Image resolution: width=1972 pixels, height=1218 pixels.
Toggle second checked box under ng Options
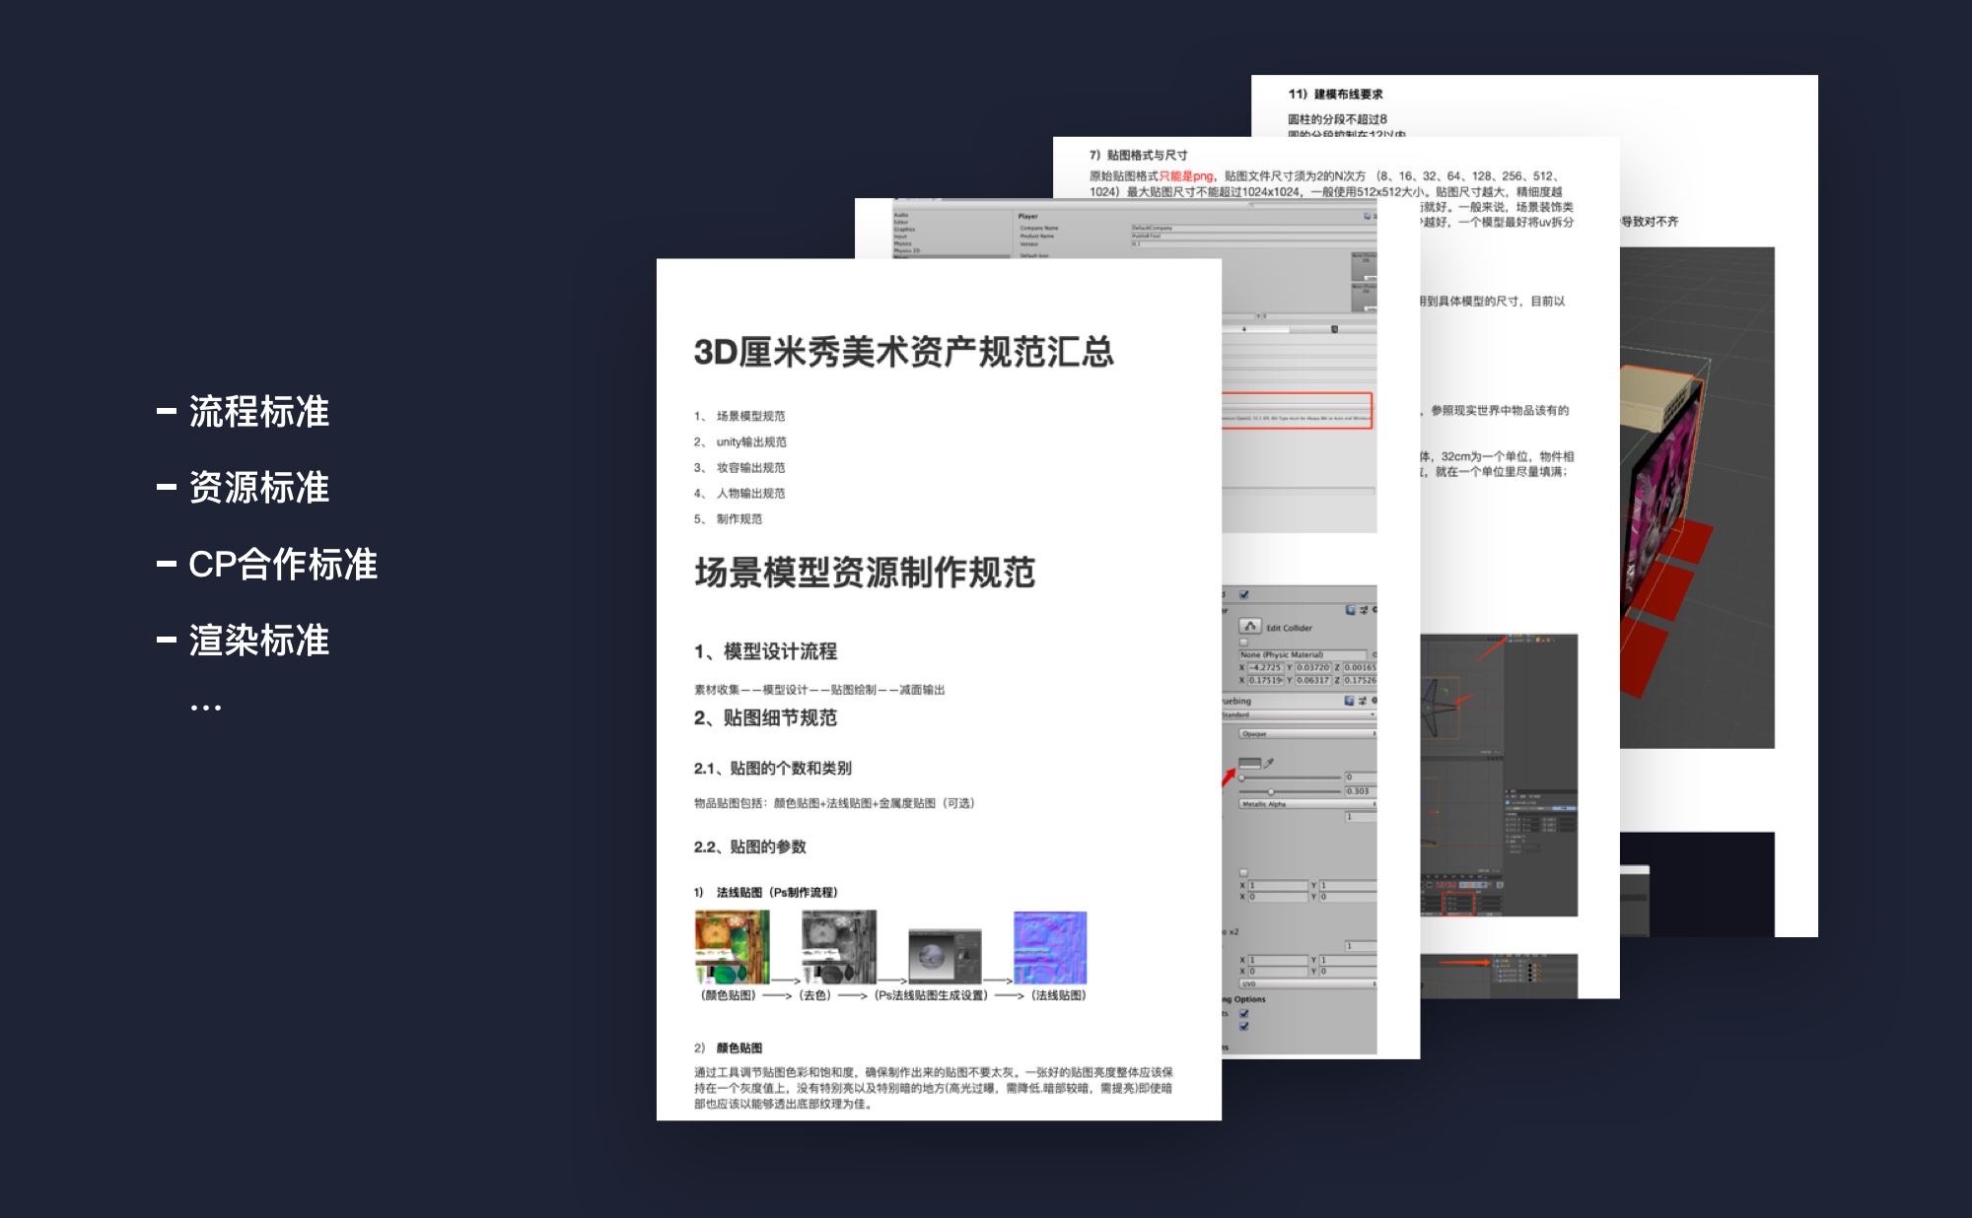(x=1244, y=1026)
